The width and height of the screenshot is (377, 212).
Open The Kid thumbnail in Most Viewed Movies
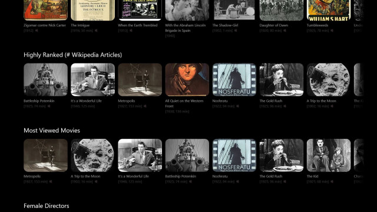[329, 155]
